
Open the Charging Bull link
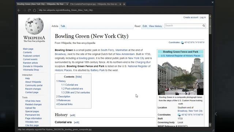[x=143, y=62]
